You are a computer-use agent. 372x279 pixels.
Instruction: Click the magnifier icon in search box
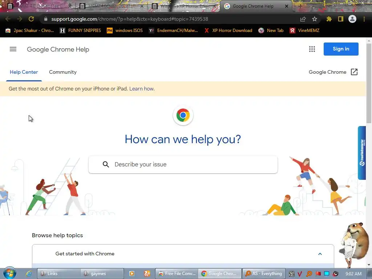click(106, 165)
